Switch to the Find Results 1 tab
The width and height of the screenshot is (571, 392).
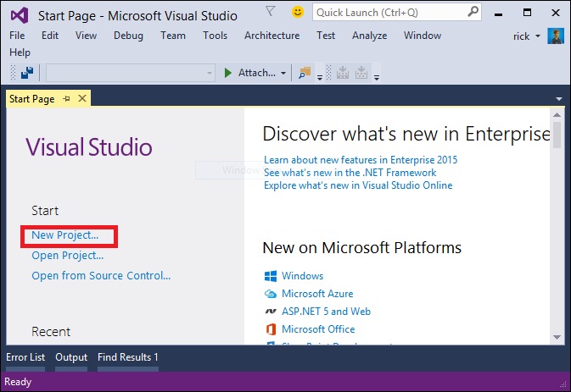point(128,357)
